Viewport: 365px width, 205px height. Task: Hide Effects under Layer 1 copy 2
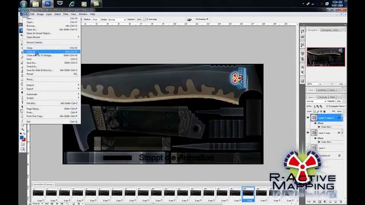316,123
